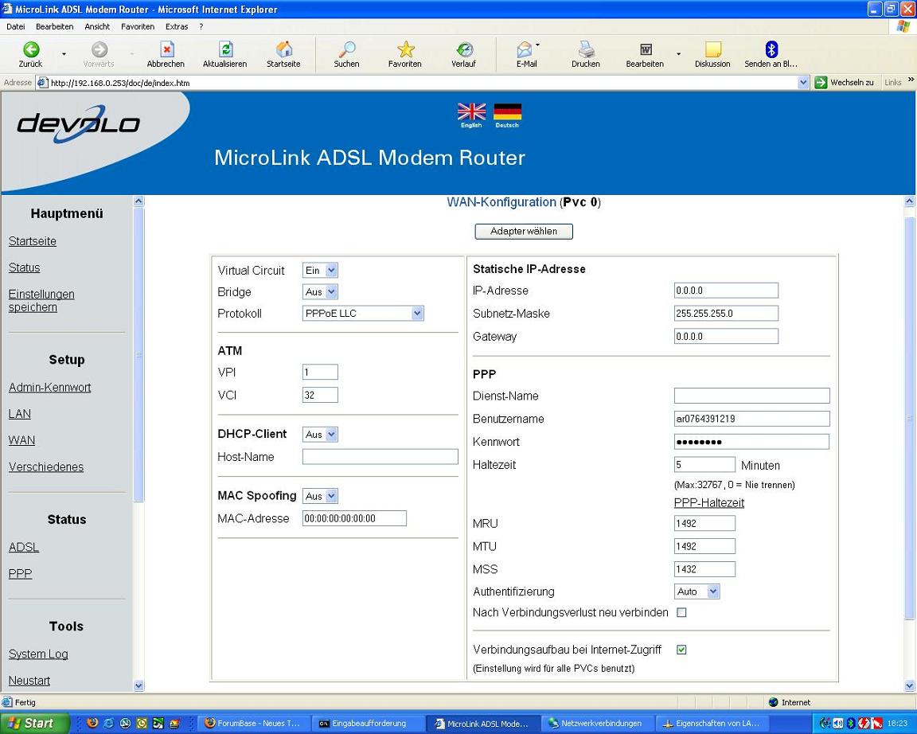Click the Host-Name input field
This screenshot has height=734, width=917.
pos(380,457)
